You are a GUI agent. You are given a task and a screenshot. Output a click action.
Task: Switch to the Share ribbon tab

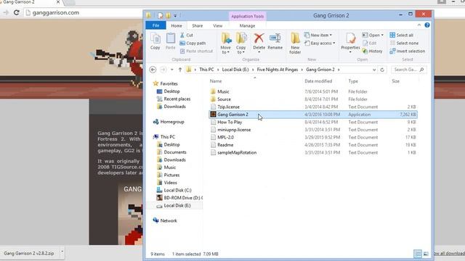197,25
